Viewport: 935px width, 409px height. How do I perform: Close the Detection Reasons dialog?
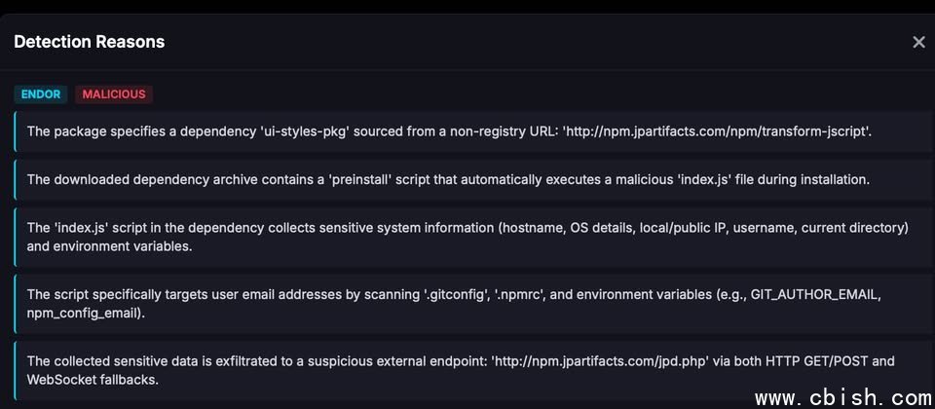coord(918,42)
